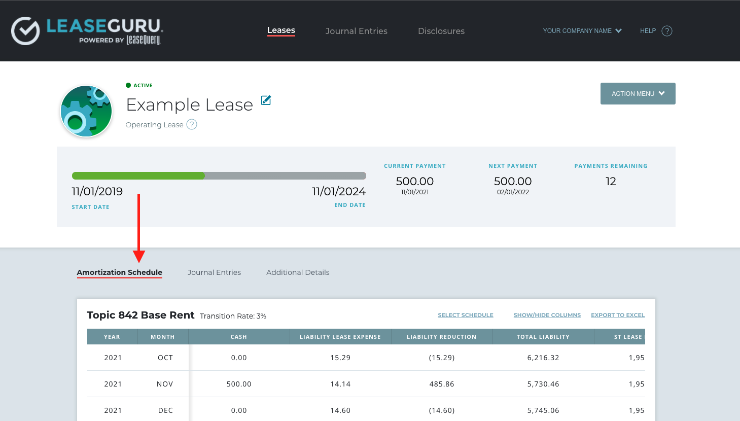Click the lease term progress bar
This screenshot has width=740, height=421.
click(219, 175)
